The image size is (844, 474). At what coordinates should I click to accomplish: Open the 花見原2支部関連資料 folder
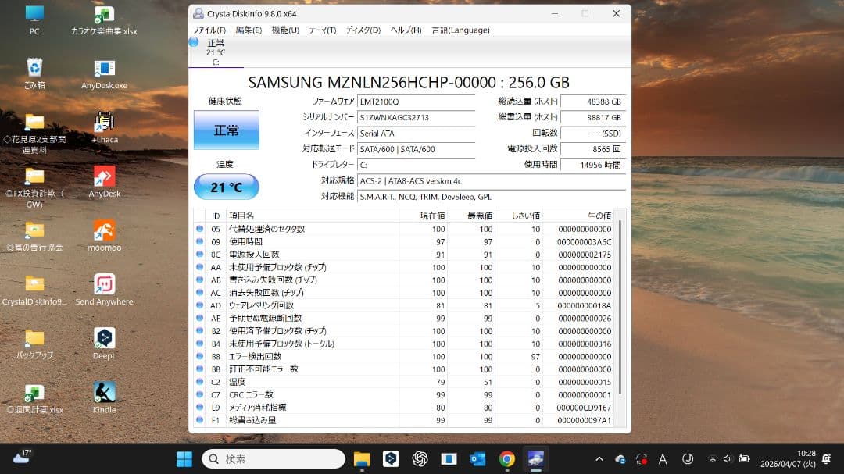click(34, 134)
